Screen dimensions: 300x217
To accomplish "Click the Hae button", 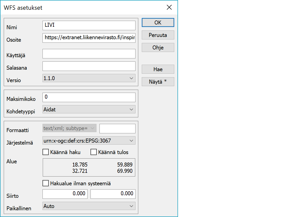I will 158,69.
